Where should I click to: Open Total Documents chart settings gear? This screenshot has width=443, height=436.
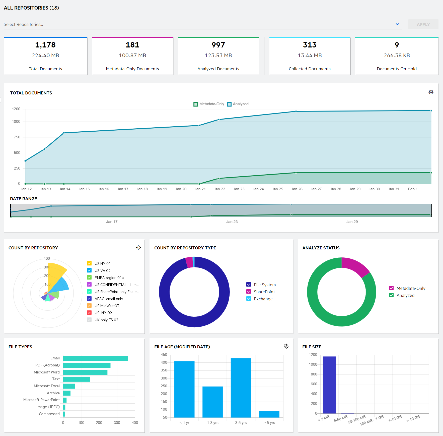(431, 92)
